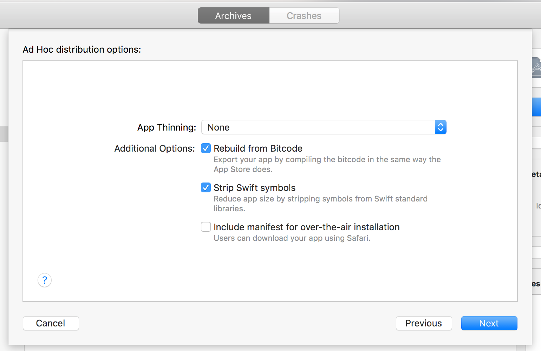Click the Next button
Image resolution: width=541 pixels, height=351 pixels.
tap(489, 323)
